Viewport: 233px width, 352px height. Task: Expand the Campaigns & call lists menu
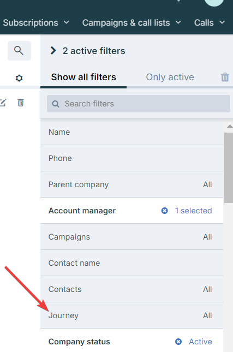coord(132,23)
